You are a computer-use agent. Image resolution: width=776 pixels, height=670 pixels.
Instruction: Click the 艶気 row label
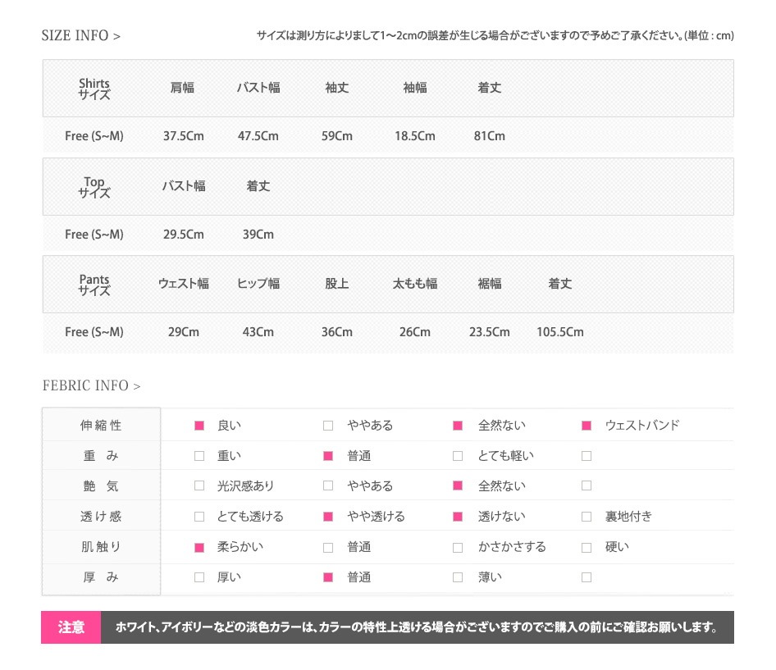click(101, 486)
